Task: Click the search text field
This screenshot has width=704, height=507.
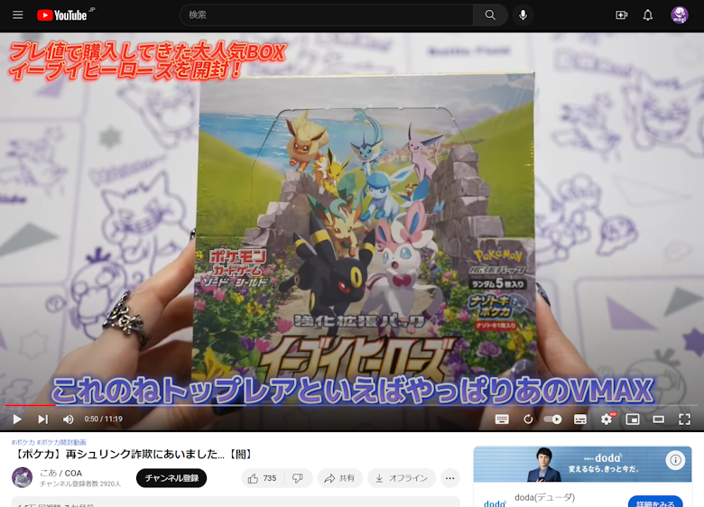Action: (327, 15)
